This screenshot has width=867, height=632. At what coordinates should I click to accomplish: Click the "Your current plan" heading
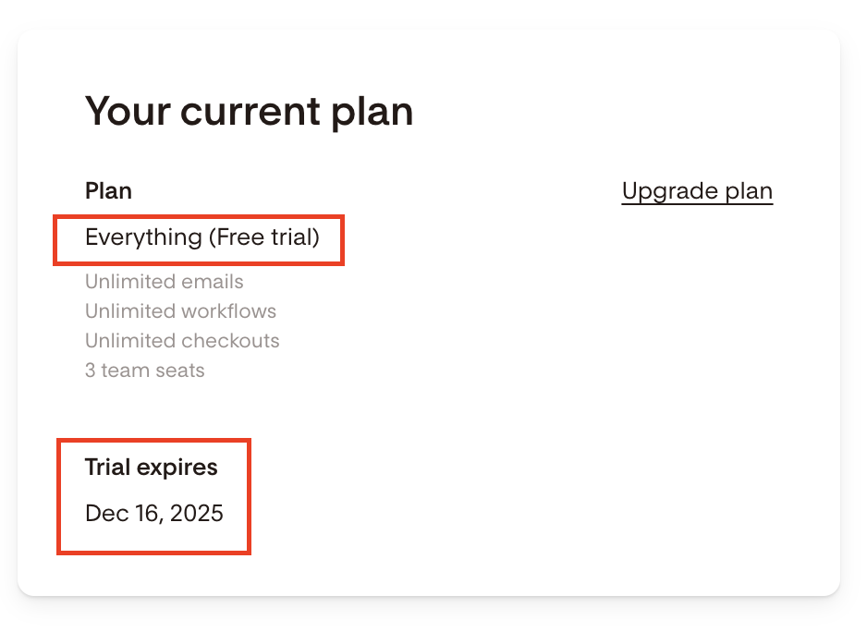coord(249,112)
